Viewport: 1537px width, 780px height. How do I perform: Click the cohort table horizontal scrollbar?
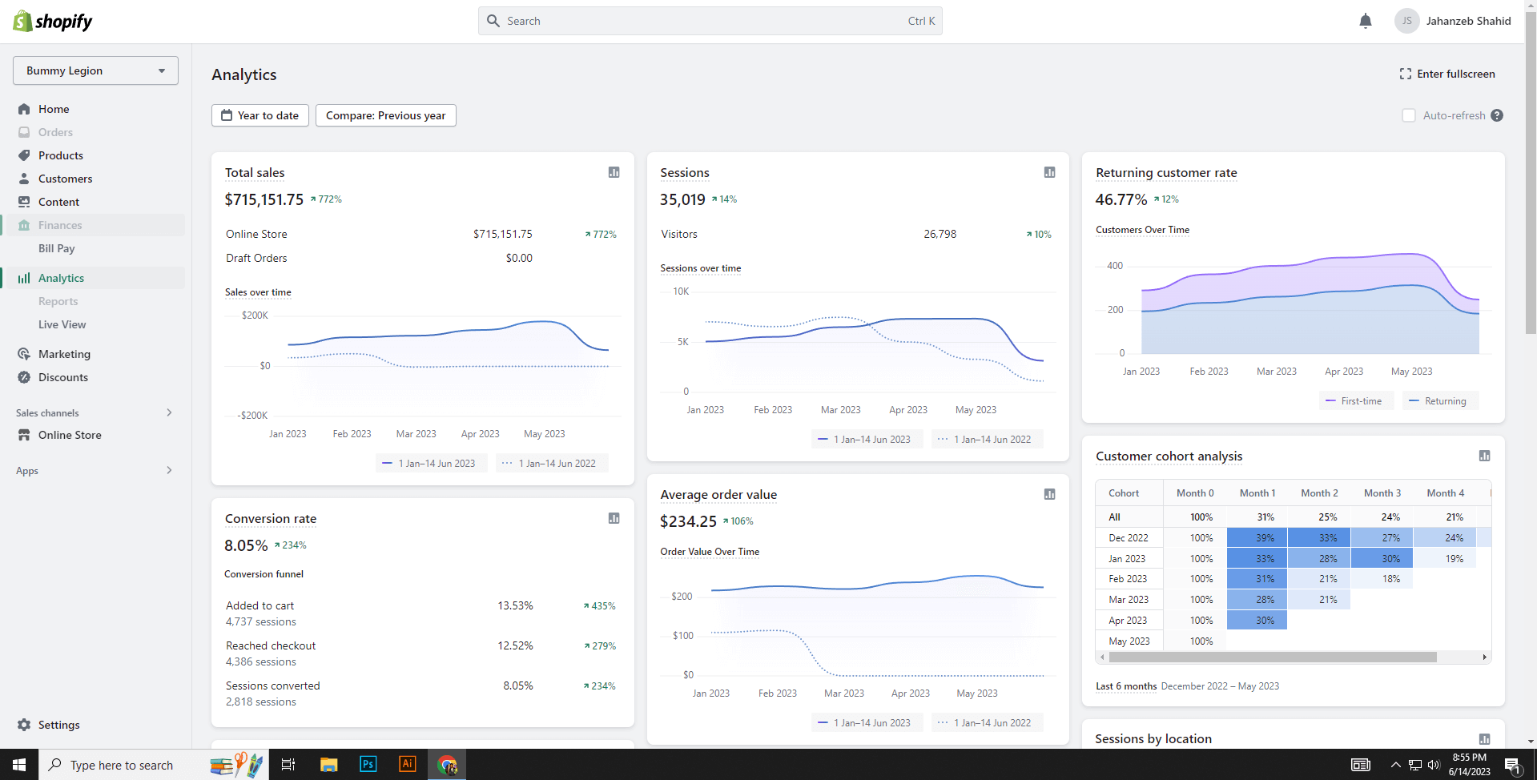point(1273,657)
